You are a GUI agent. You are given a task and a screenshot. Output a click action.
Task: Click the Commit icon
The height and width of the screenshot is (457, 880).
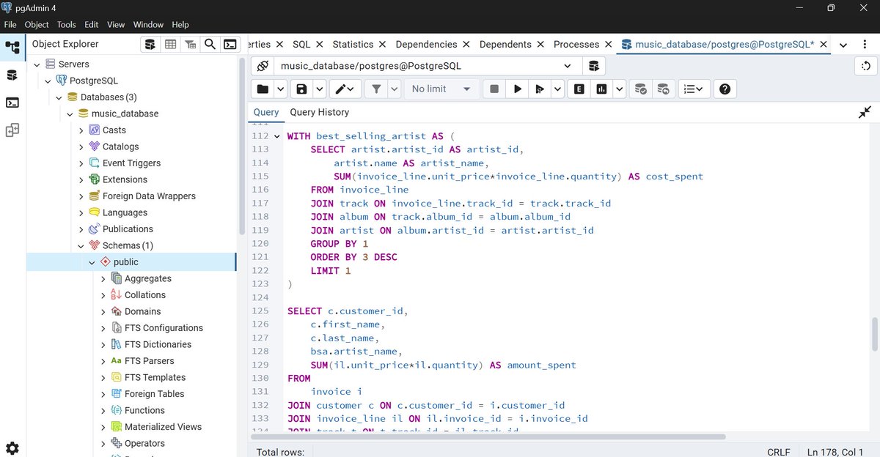[641, 89]
